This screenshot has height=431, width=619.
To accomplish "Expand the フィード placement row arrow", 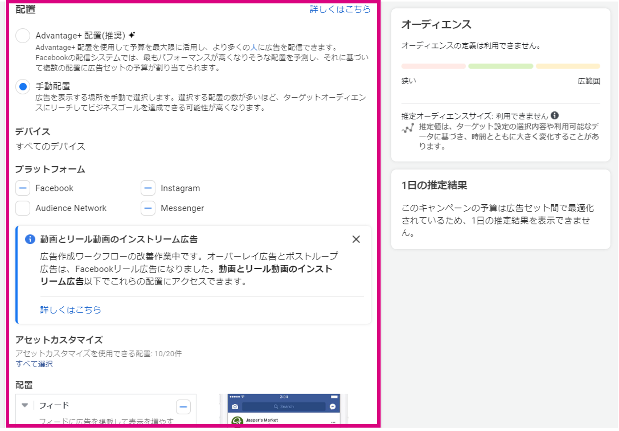I will (25, 405).
